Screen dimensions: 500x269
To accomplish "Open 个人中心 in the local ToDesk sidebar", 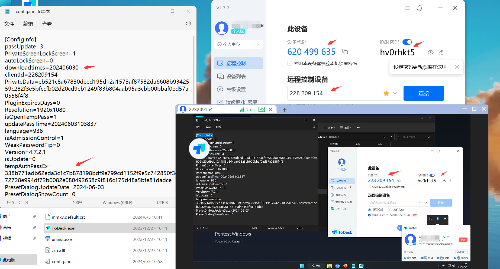I will [238, 44].
